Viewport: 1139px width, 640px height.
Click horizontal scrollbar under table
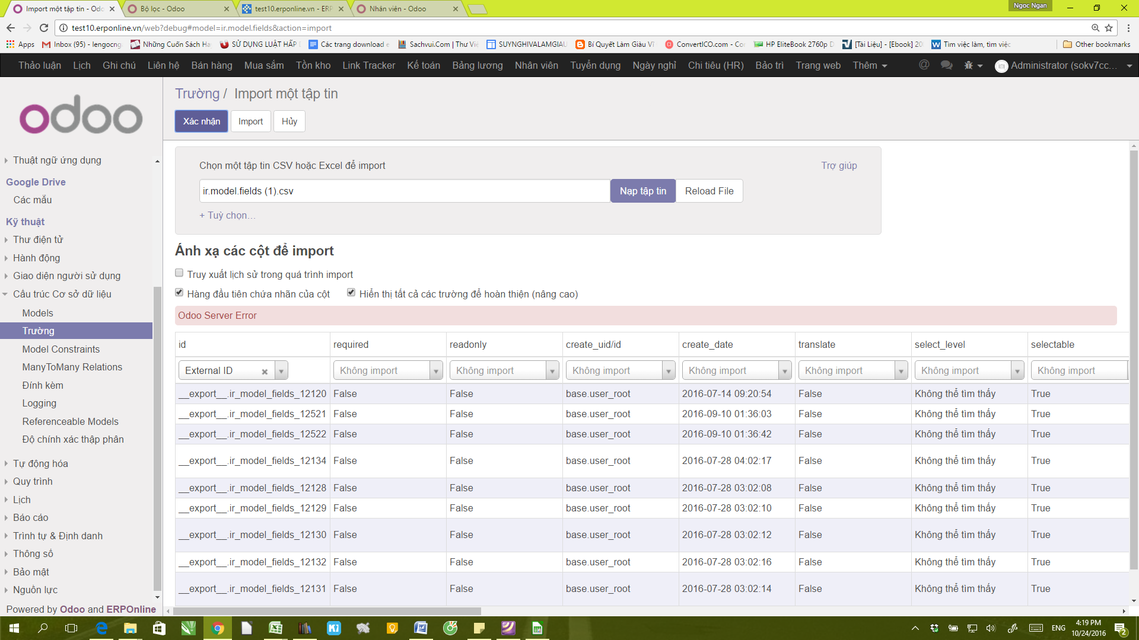click(x=327, y=611)
